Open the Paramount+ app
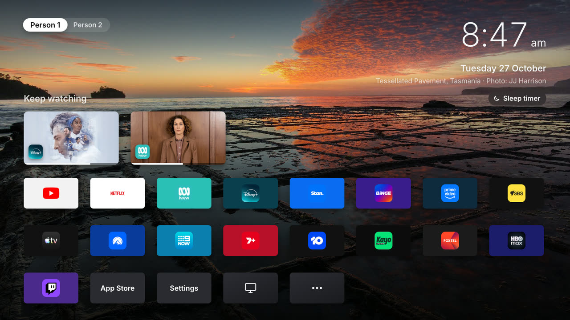 (x=118, y=240)
